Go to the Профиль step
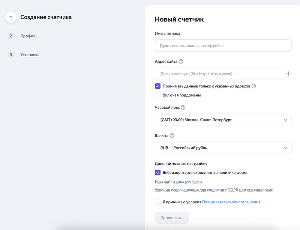This screenshot has width=300, height=230. pos(29,36)
